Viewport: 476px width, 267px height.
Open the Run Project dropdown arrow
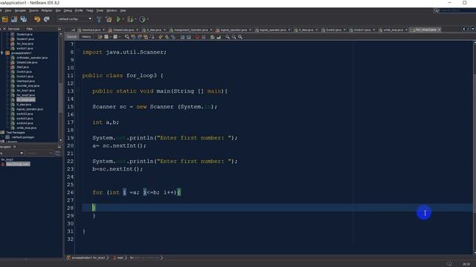(123, 19)
